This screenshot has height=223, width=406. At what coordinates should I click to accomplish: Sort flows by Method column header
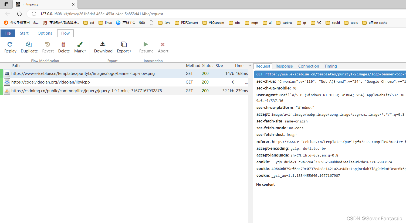(x=193, y=66)
